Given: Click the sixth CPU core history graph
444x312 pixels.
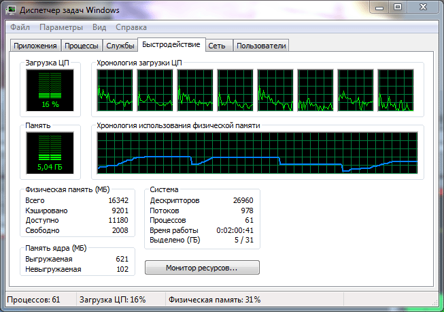Looking at the screenshot, I should 315,90.
